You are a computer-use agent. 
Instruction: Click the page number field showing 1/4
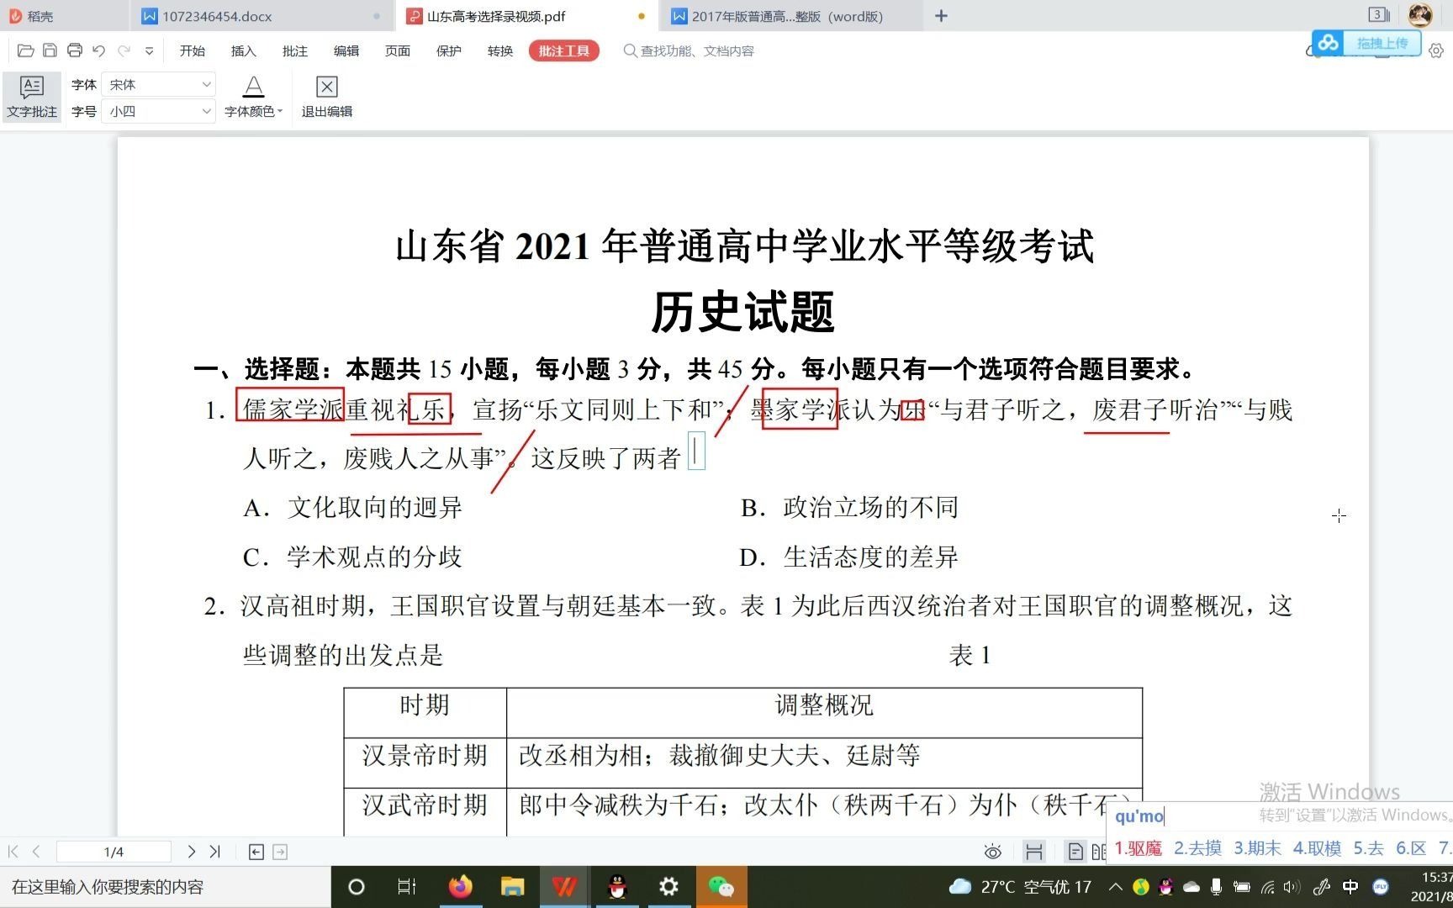click(x=114, y=852)
